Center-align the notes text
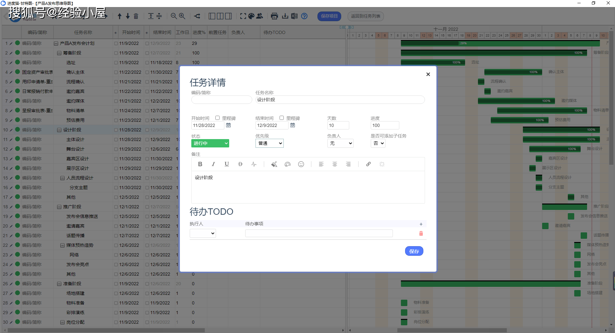 pos(334,164)
